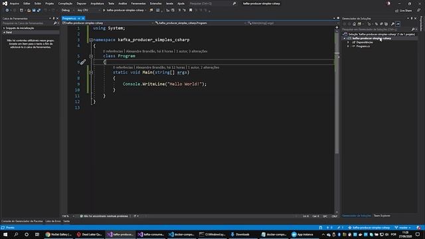Open the Console do Gerenciador de Pacotes tab
The height and width of the screenshot is (239, 425).
tap(22, 221)
